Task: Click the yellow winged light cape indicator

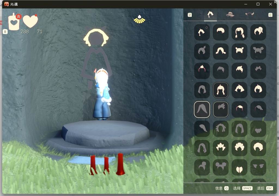Action: click(139, 19)
